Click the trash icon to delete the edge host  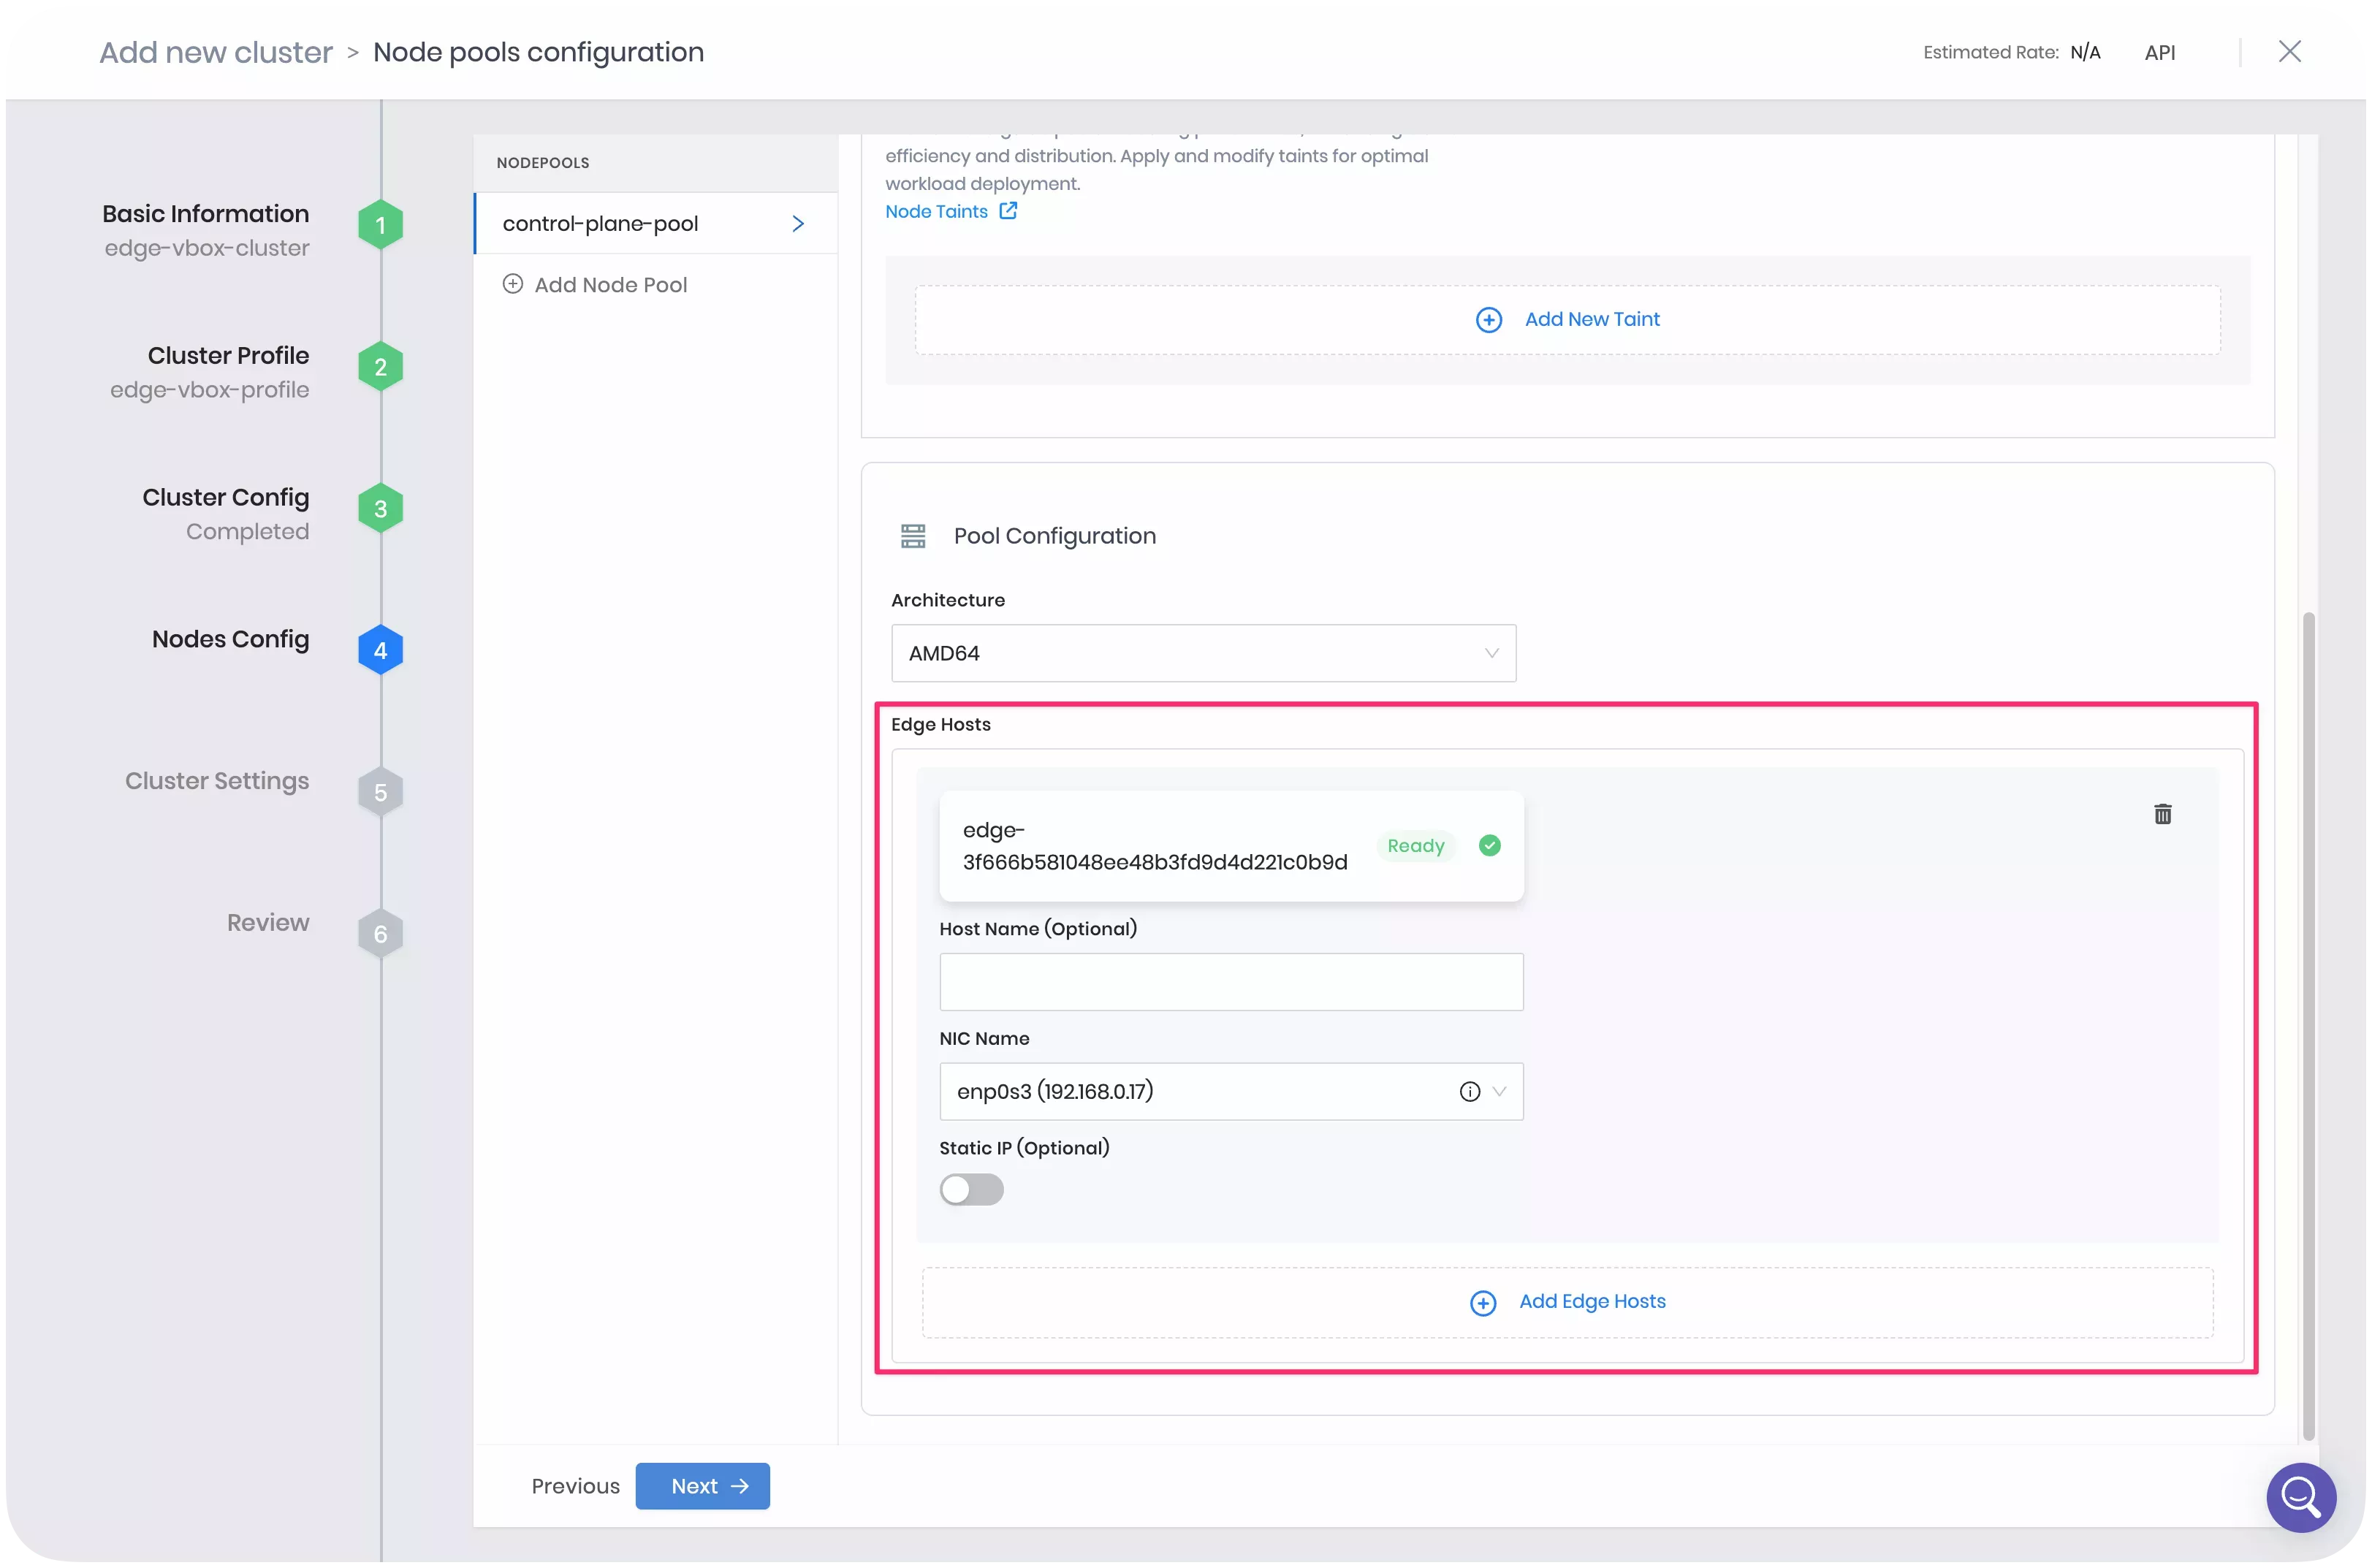[x=2163, y=813]
